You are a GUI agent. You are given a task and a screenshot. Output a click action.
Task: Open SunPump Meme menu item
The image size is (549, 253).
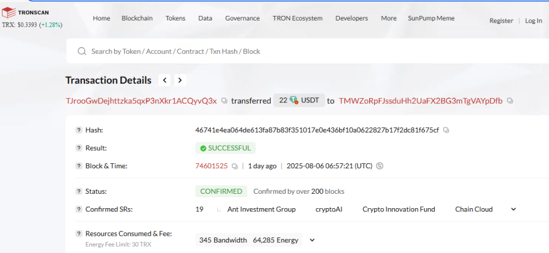431,18
